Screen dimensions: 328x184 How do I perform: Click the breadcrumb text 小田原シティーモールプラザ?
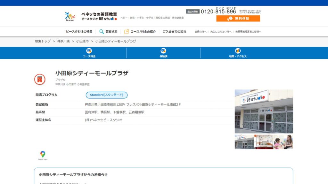[116, 41]
